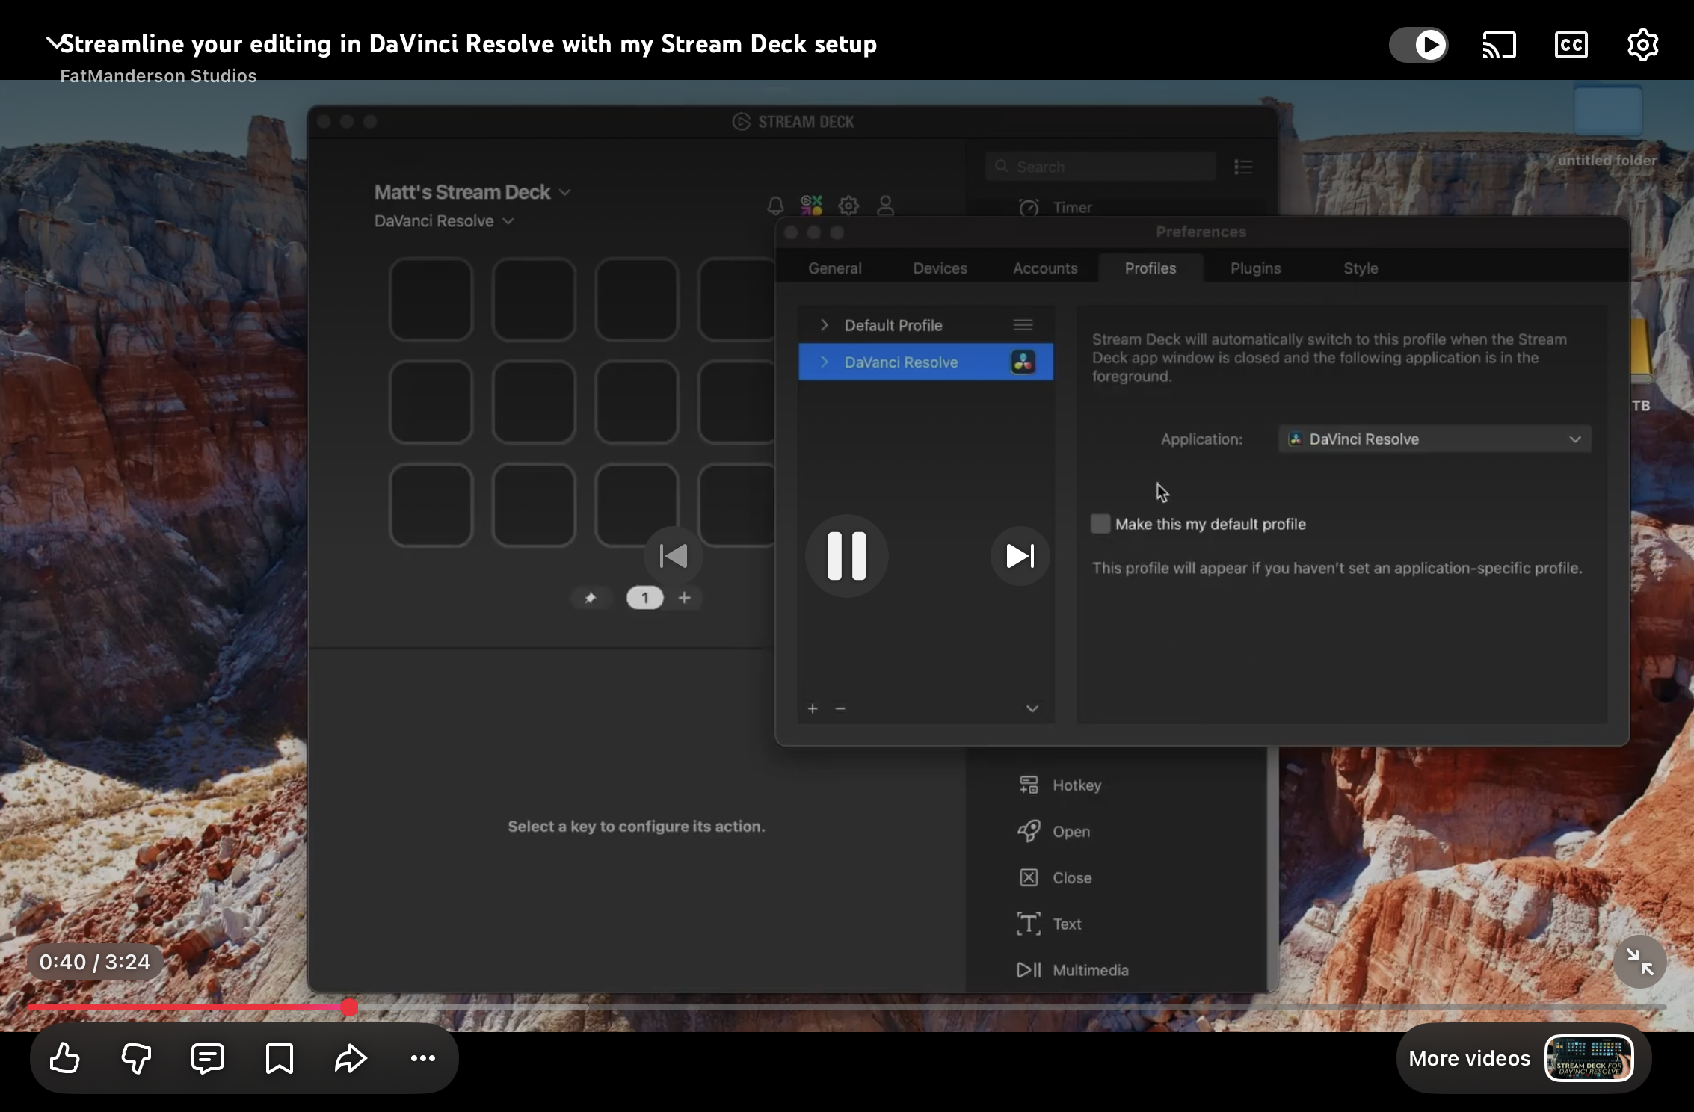The height and width of the screenshot is (1112, 1694).
Task: Dislike the video with thumbs down
Action: (x=136, y=1058)
